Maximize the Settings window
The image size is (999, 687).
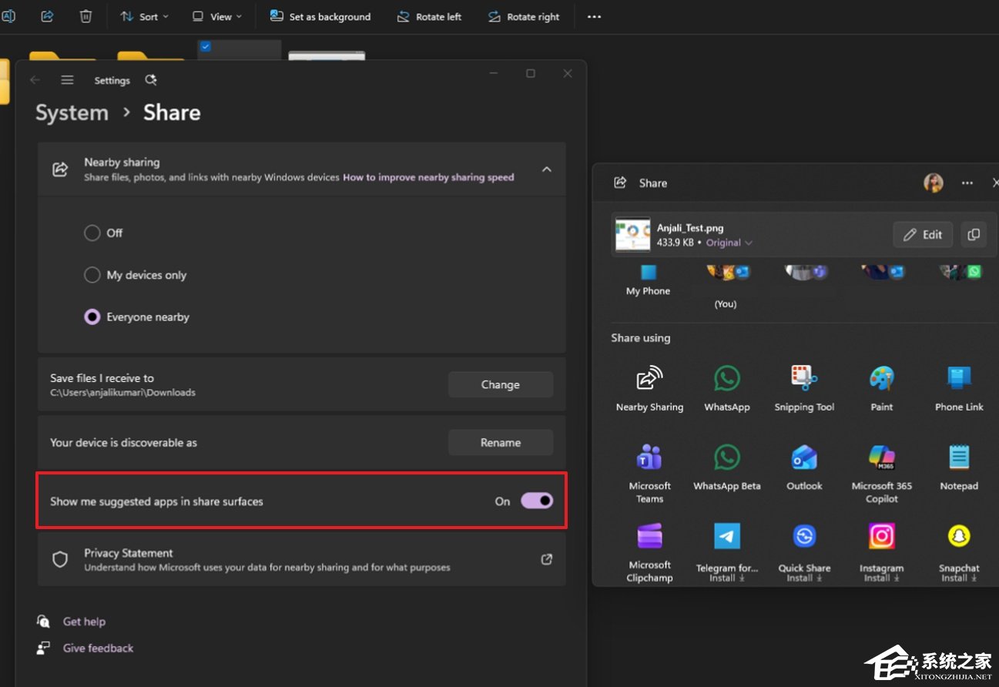point(531,73)
